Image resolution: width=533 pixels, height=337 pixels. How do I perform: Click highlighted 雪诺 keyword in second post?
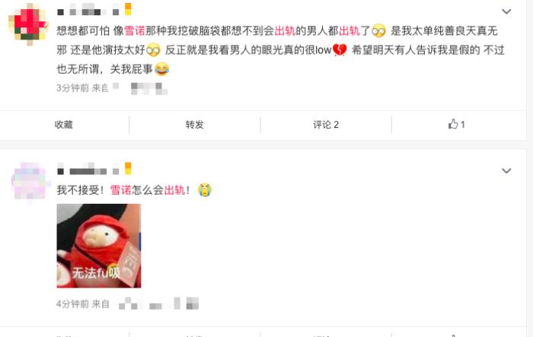tap(120, 190)
